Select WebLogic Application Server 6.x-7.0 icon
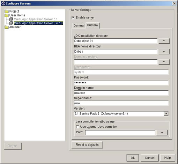The image size is (178, 164). point(11,23)
